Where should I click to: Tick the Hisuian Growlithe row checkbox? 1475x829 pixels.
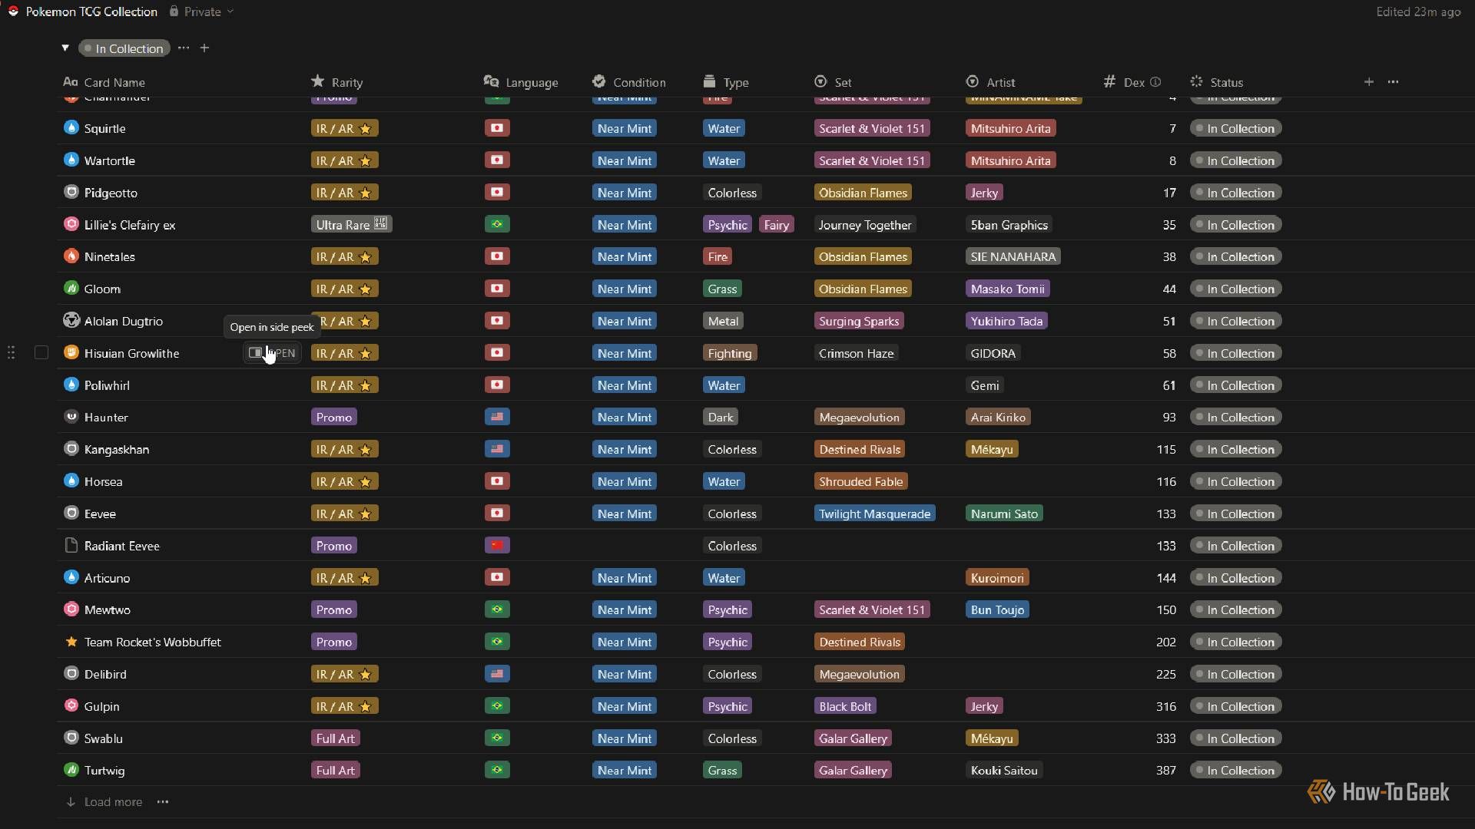point(41,353)
